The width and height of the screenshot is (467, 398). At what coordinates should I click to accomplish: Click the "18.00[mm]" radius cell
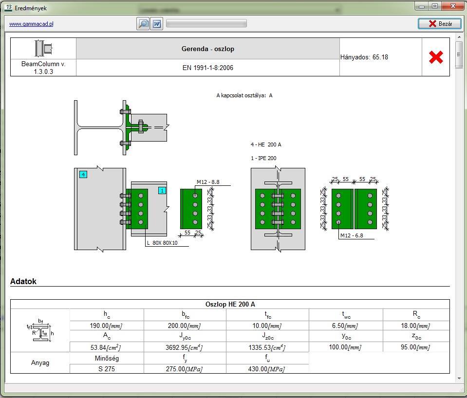(x=415, y=326)
